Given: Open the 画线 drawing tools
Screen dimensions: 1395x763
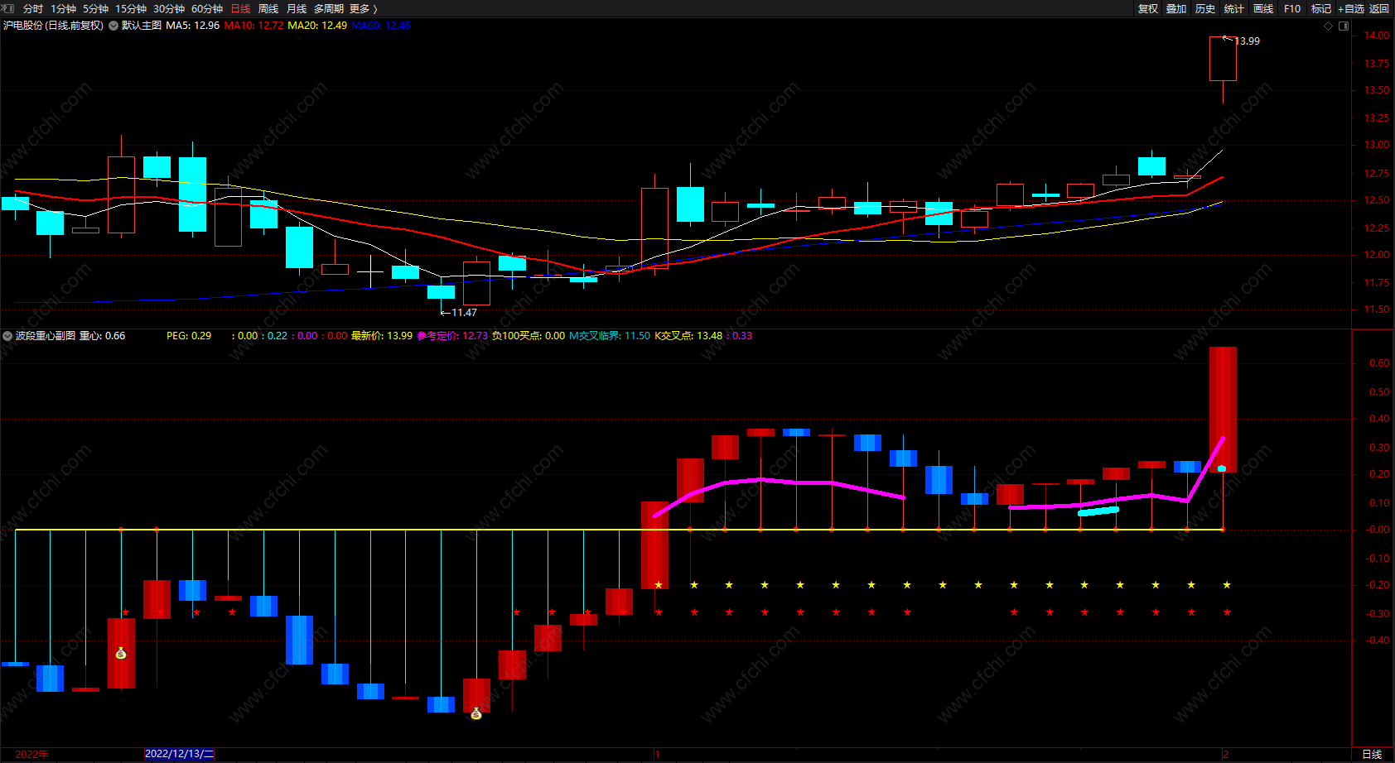Looking at the screenshot, I should click(x=1263, y=8).
